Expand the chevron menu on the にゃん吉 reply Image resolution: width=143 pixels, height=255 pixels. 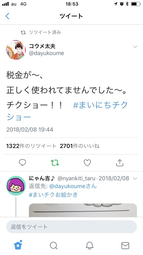click(135, 179)
